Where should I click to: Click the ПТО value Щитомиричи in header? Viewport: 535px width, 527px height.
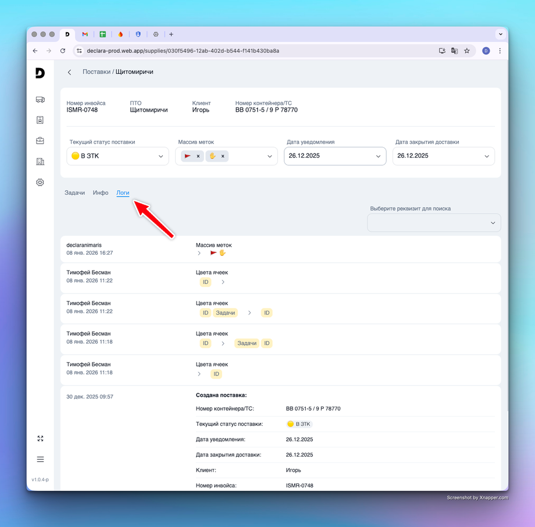pos(149,110)
